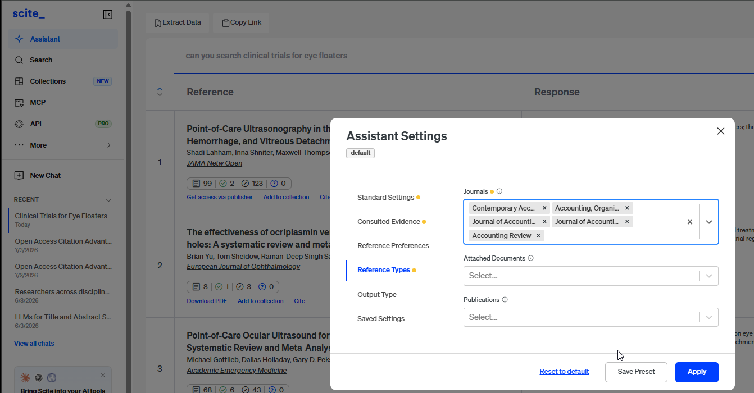Screen dimensions: 754x393
Task: Open the Attached Documents dropdown
Action: 591,276
